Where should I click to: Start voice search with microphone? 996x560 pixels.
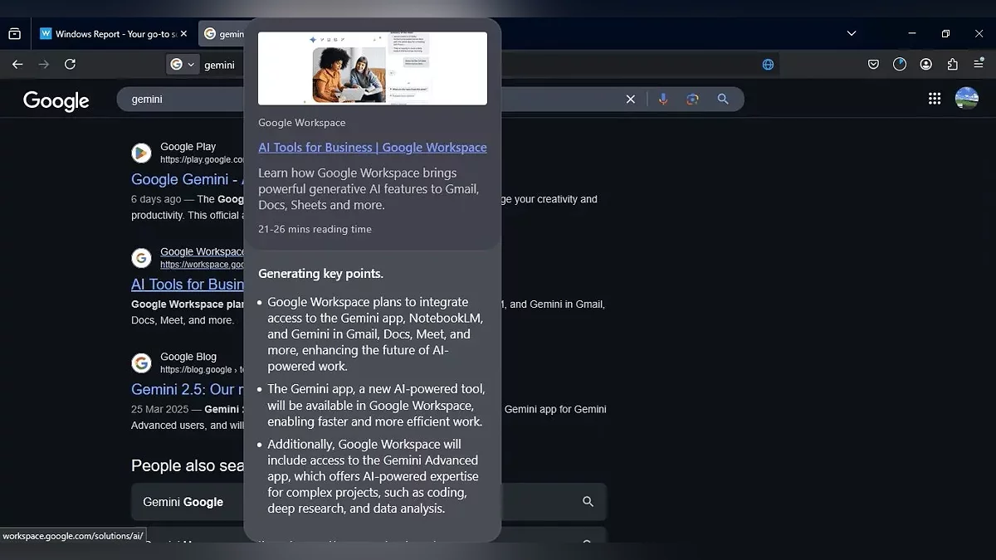point(663,99)
